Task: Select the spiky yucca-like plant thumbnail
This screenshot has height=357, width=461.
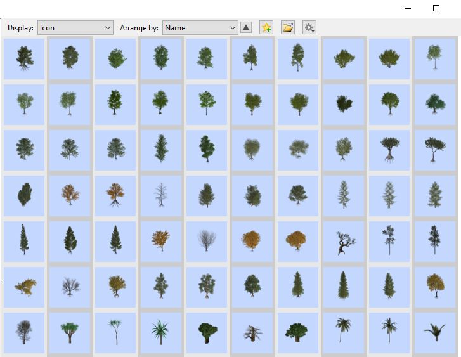Action: 161,333
